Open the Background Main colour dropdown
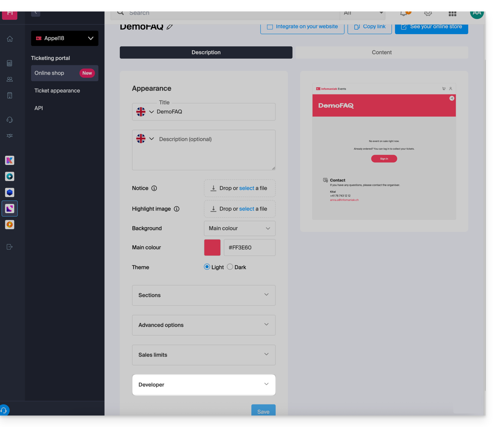 click(x=240, y=228)
